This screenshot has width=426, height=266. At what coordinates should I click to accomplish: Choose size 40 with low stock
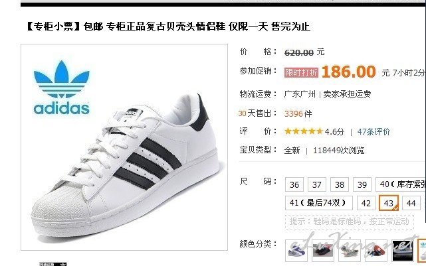coord(401,184)
